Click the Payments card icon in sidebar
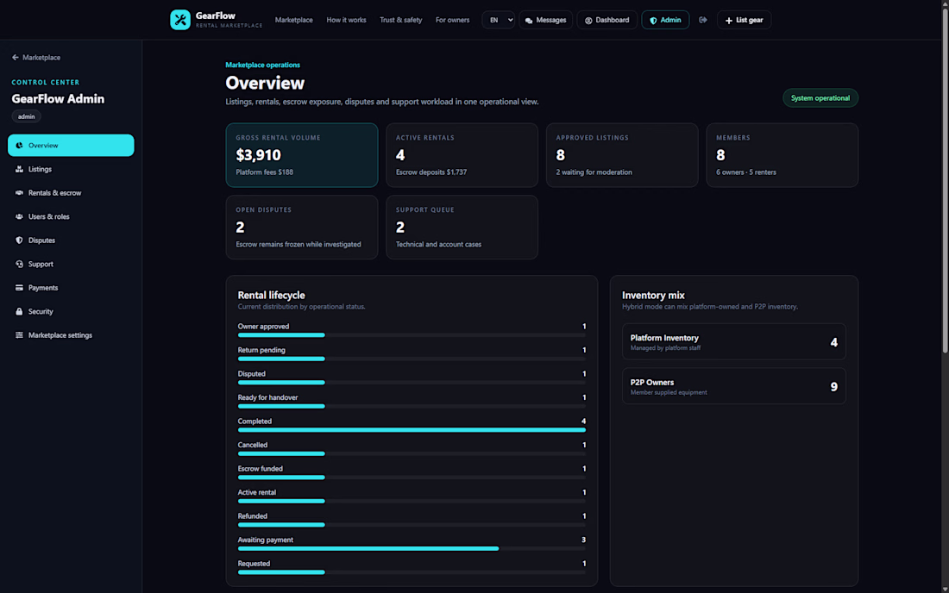 pos(19,288)
